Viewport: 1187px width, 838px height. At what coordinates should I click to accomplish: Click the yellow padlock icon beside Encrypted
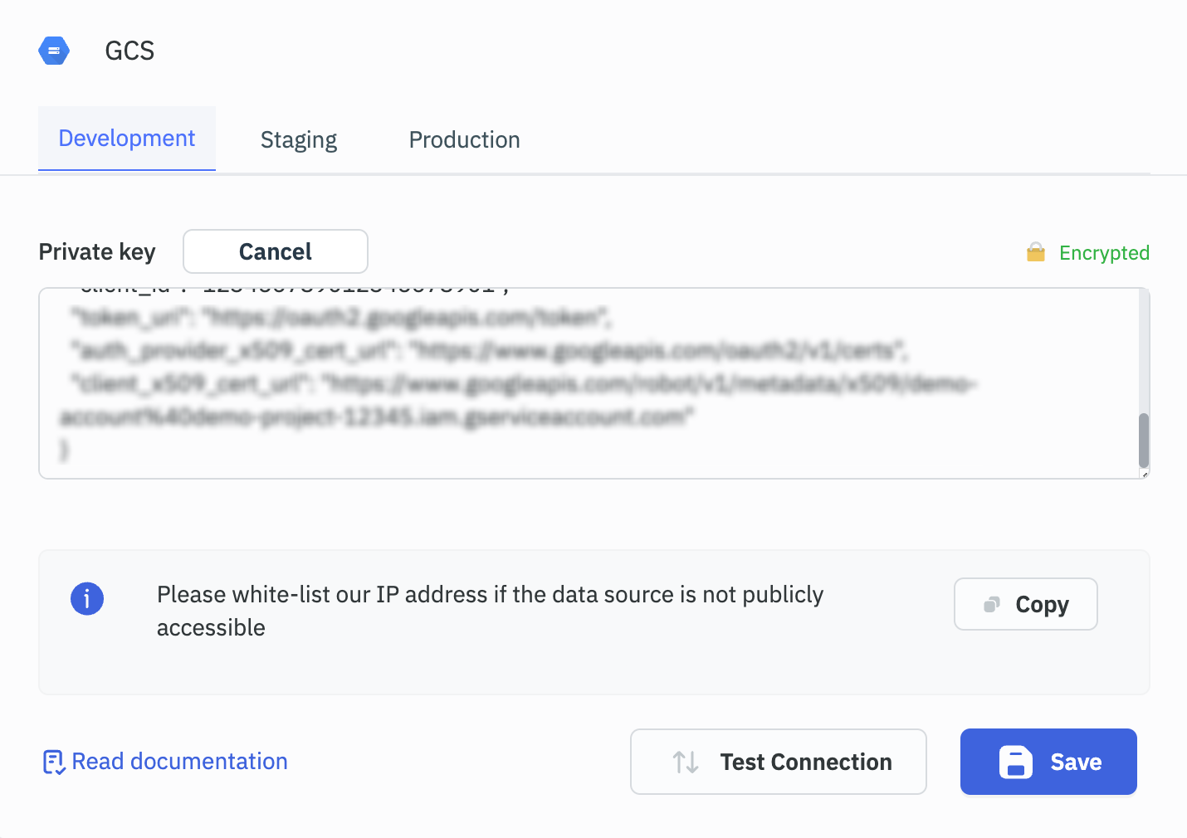(x=1035, y=252)
